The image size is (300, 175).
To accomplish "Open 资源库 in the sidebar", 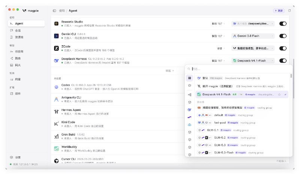I will (26, 37).
